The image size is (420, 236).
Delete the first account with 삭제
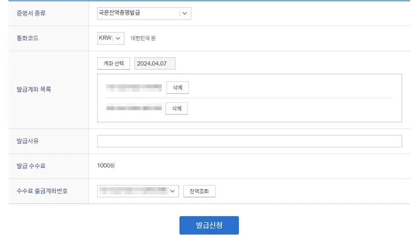177,88
